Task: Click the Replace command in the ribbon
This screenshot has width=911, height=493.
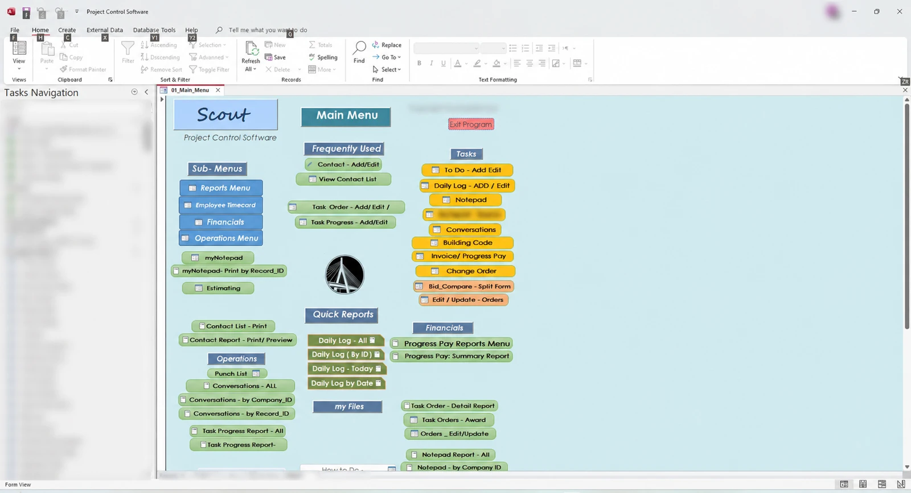Action: pyautogui.click(x=387, y=45)
